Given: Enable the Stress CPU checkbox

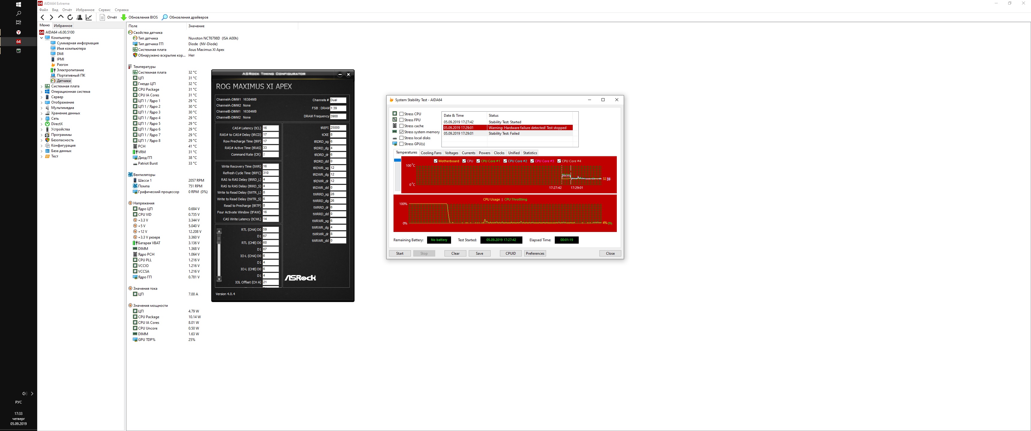Looking at the screenshot, I should click(401, 114).
